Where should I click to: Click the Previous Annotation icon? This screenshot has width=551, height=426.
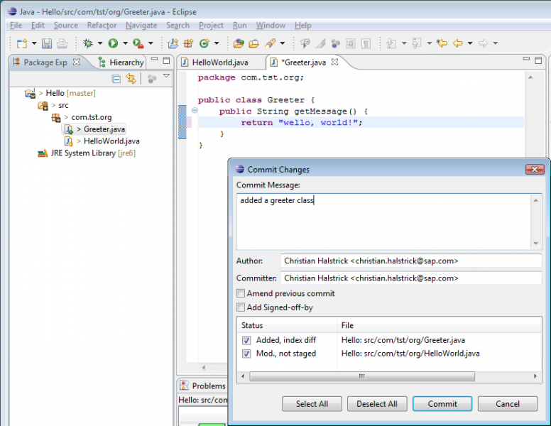pos(416,43)
